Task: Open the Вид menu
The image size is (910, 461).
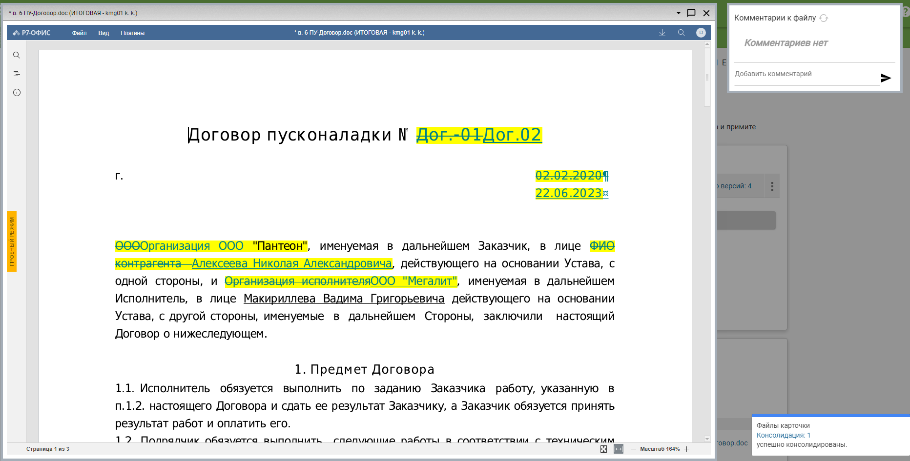Action: [103, 33]
